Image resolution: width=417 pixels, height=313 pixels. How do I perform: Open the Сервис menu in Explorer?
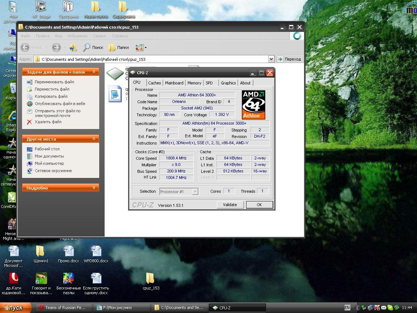[x=100, y=36]
